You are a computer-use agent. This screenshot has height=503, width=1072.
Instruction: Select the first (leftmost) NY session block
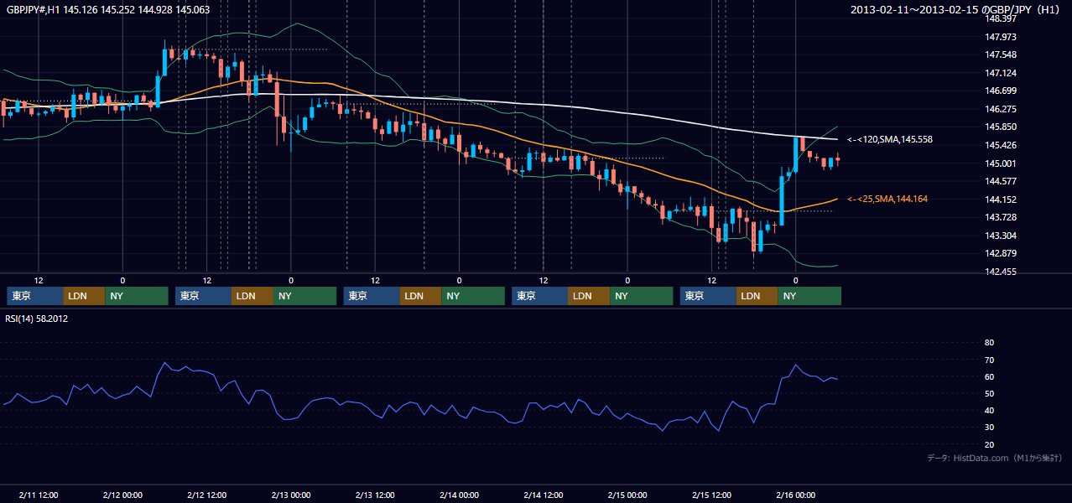pos(137,296)
